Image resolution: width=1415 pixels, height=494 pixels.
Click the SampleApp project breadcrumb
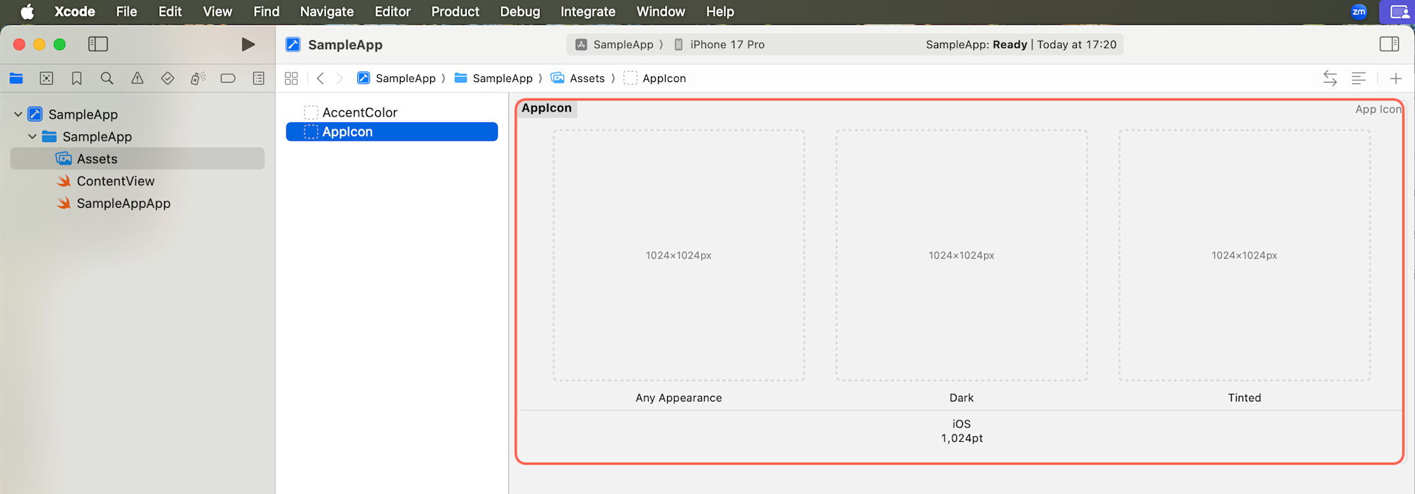396,78
